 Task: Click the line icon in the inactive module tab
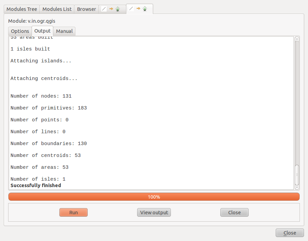point(104,9)
